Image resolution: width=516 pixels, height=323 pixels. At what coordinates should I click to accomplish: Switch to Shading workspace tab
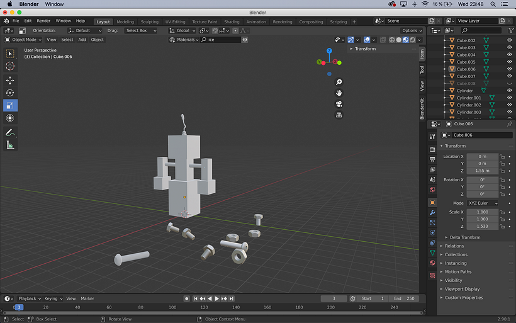point(232,22)
